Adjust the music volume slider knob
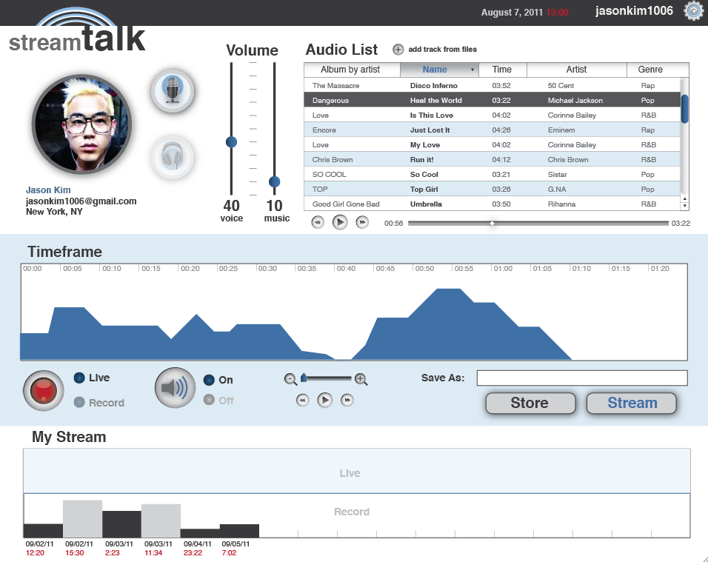708x562 pixels. tap(275, 181)
